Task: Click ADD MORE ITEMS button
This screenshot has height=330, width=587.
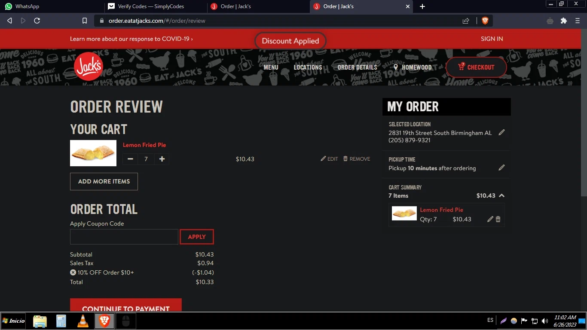Action: click(x=104, y=181)
